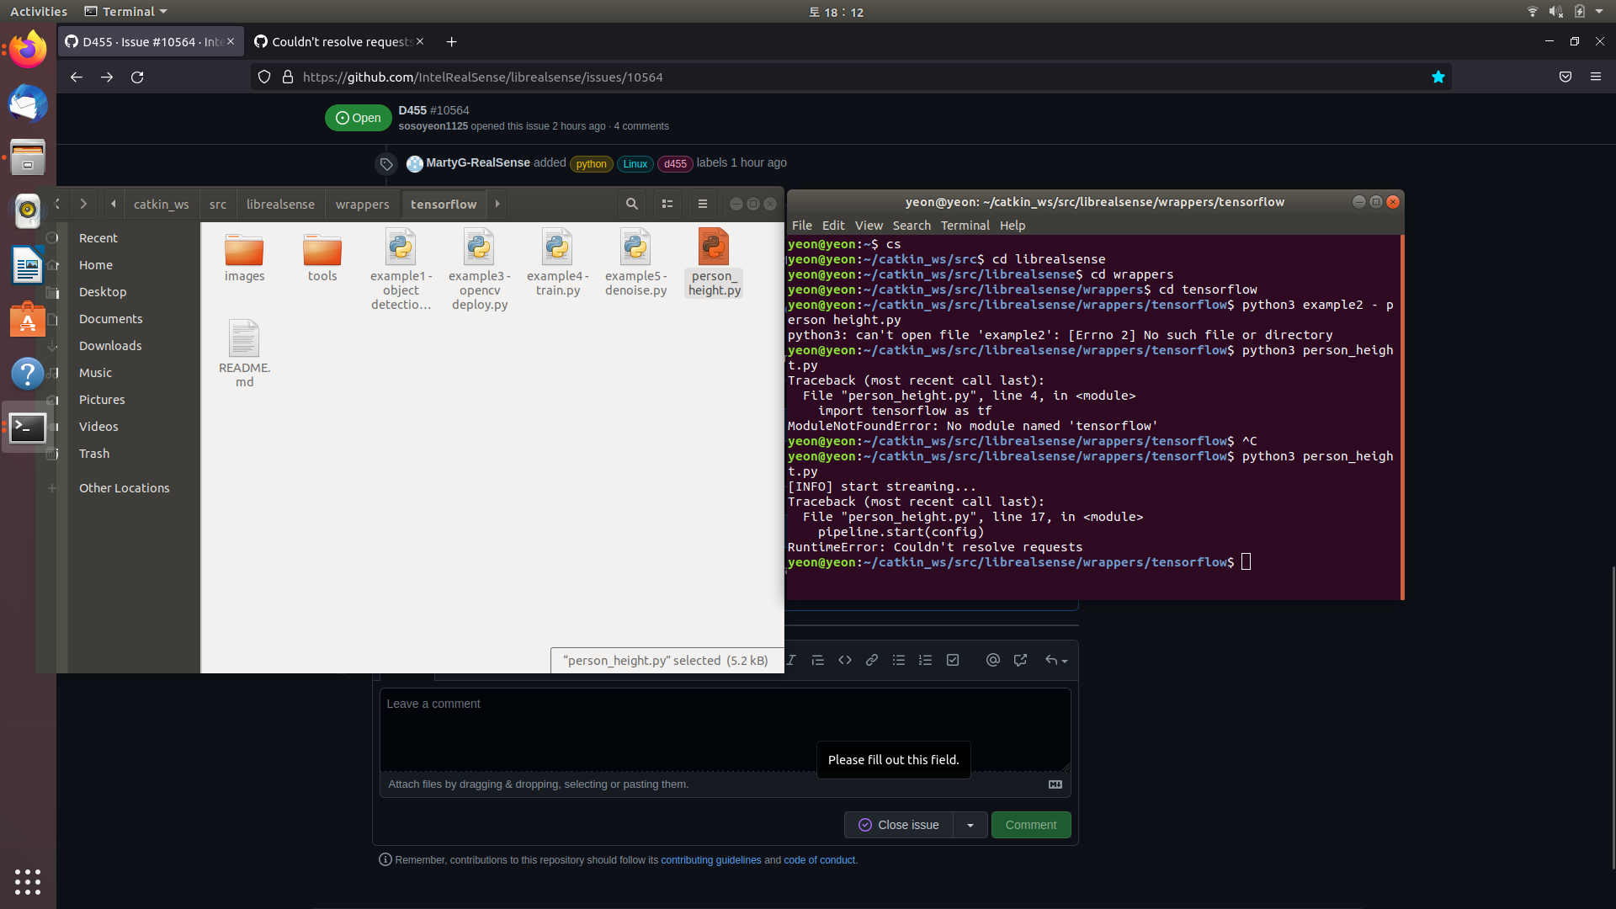
Task: Insert a numbered list
Action: 925,660
